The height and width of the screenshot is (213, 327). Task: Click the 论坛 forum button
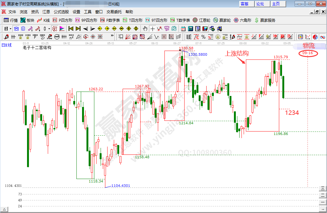tap(260, 4)
